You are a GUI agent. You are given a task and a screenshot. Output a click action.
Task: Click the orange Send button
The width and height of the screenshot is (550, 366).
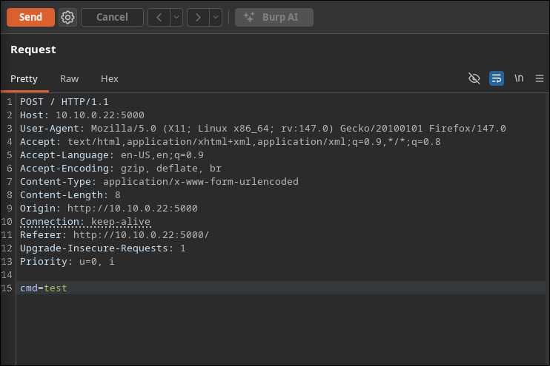click(x=30, y=17)
